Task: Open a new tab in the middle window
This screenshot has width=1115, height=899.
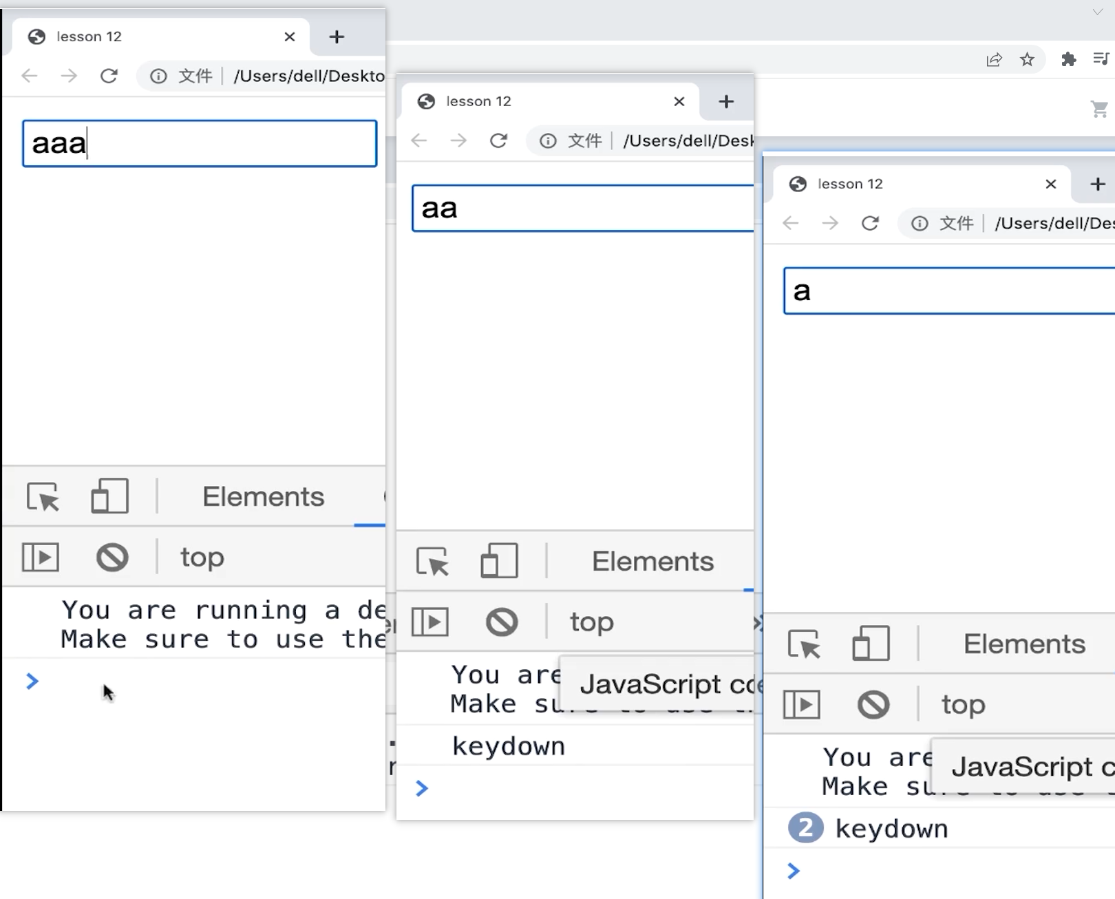Action: coord(726,102)
